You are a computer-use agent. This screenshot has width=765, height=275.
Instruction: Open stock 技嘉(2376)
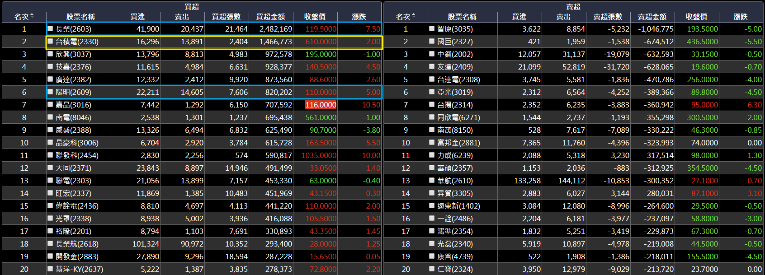point(73,67)
